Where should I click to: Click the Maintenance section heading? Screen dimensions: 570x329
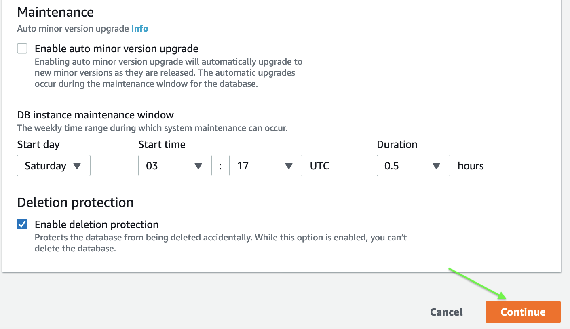[55, 12]
